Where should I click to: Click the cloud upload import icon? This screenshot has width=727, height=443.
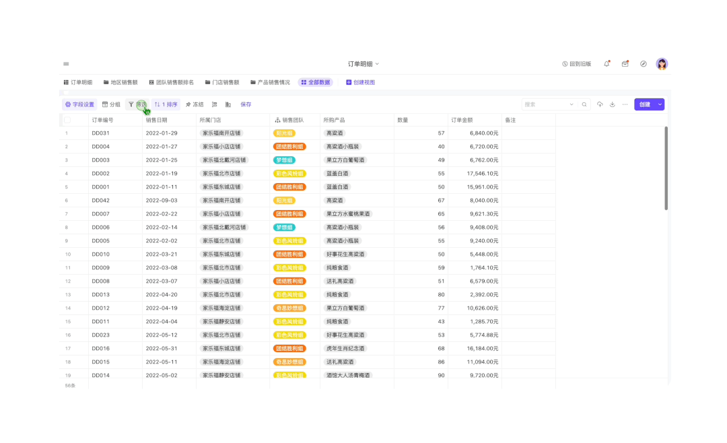click(600, 105)
